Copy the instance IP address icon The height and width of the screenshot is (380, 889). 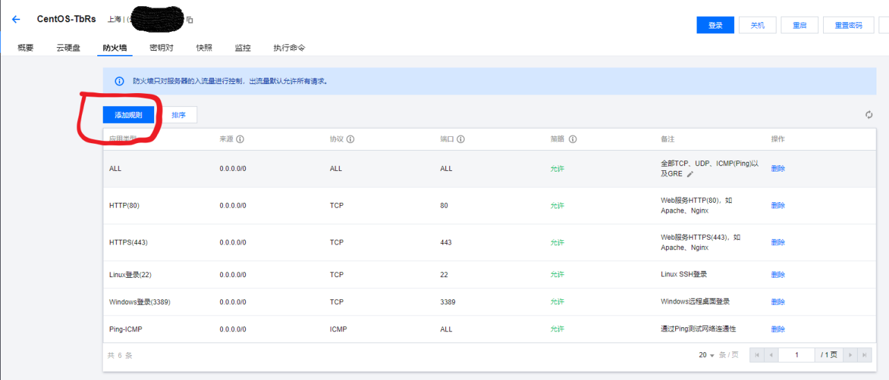pyautogui.click(x=190, y=20)
